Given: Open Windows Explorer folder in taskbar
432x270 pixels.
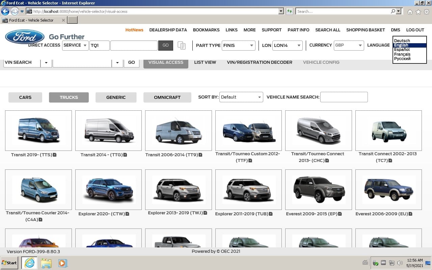Looking at the screenshot, I should click(x=46, y=263).
